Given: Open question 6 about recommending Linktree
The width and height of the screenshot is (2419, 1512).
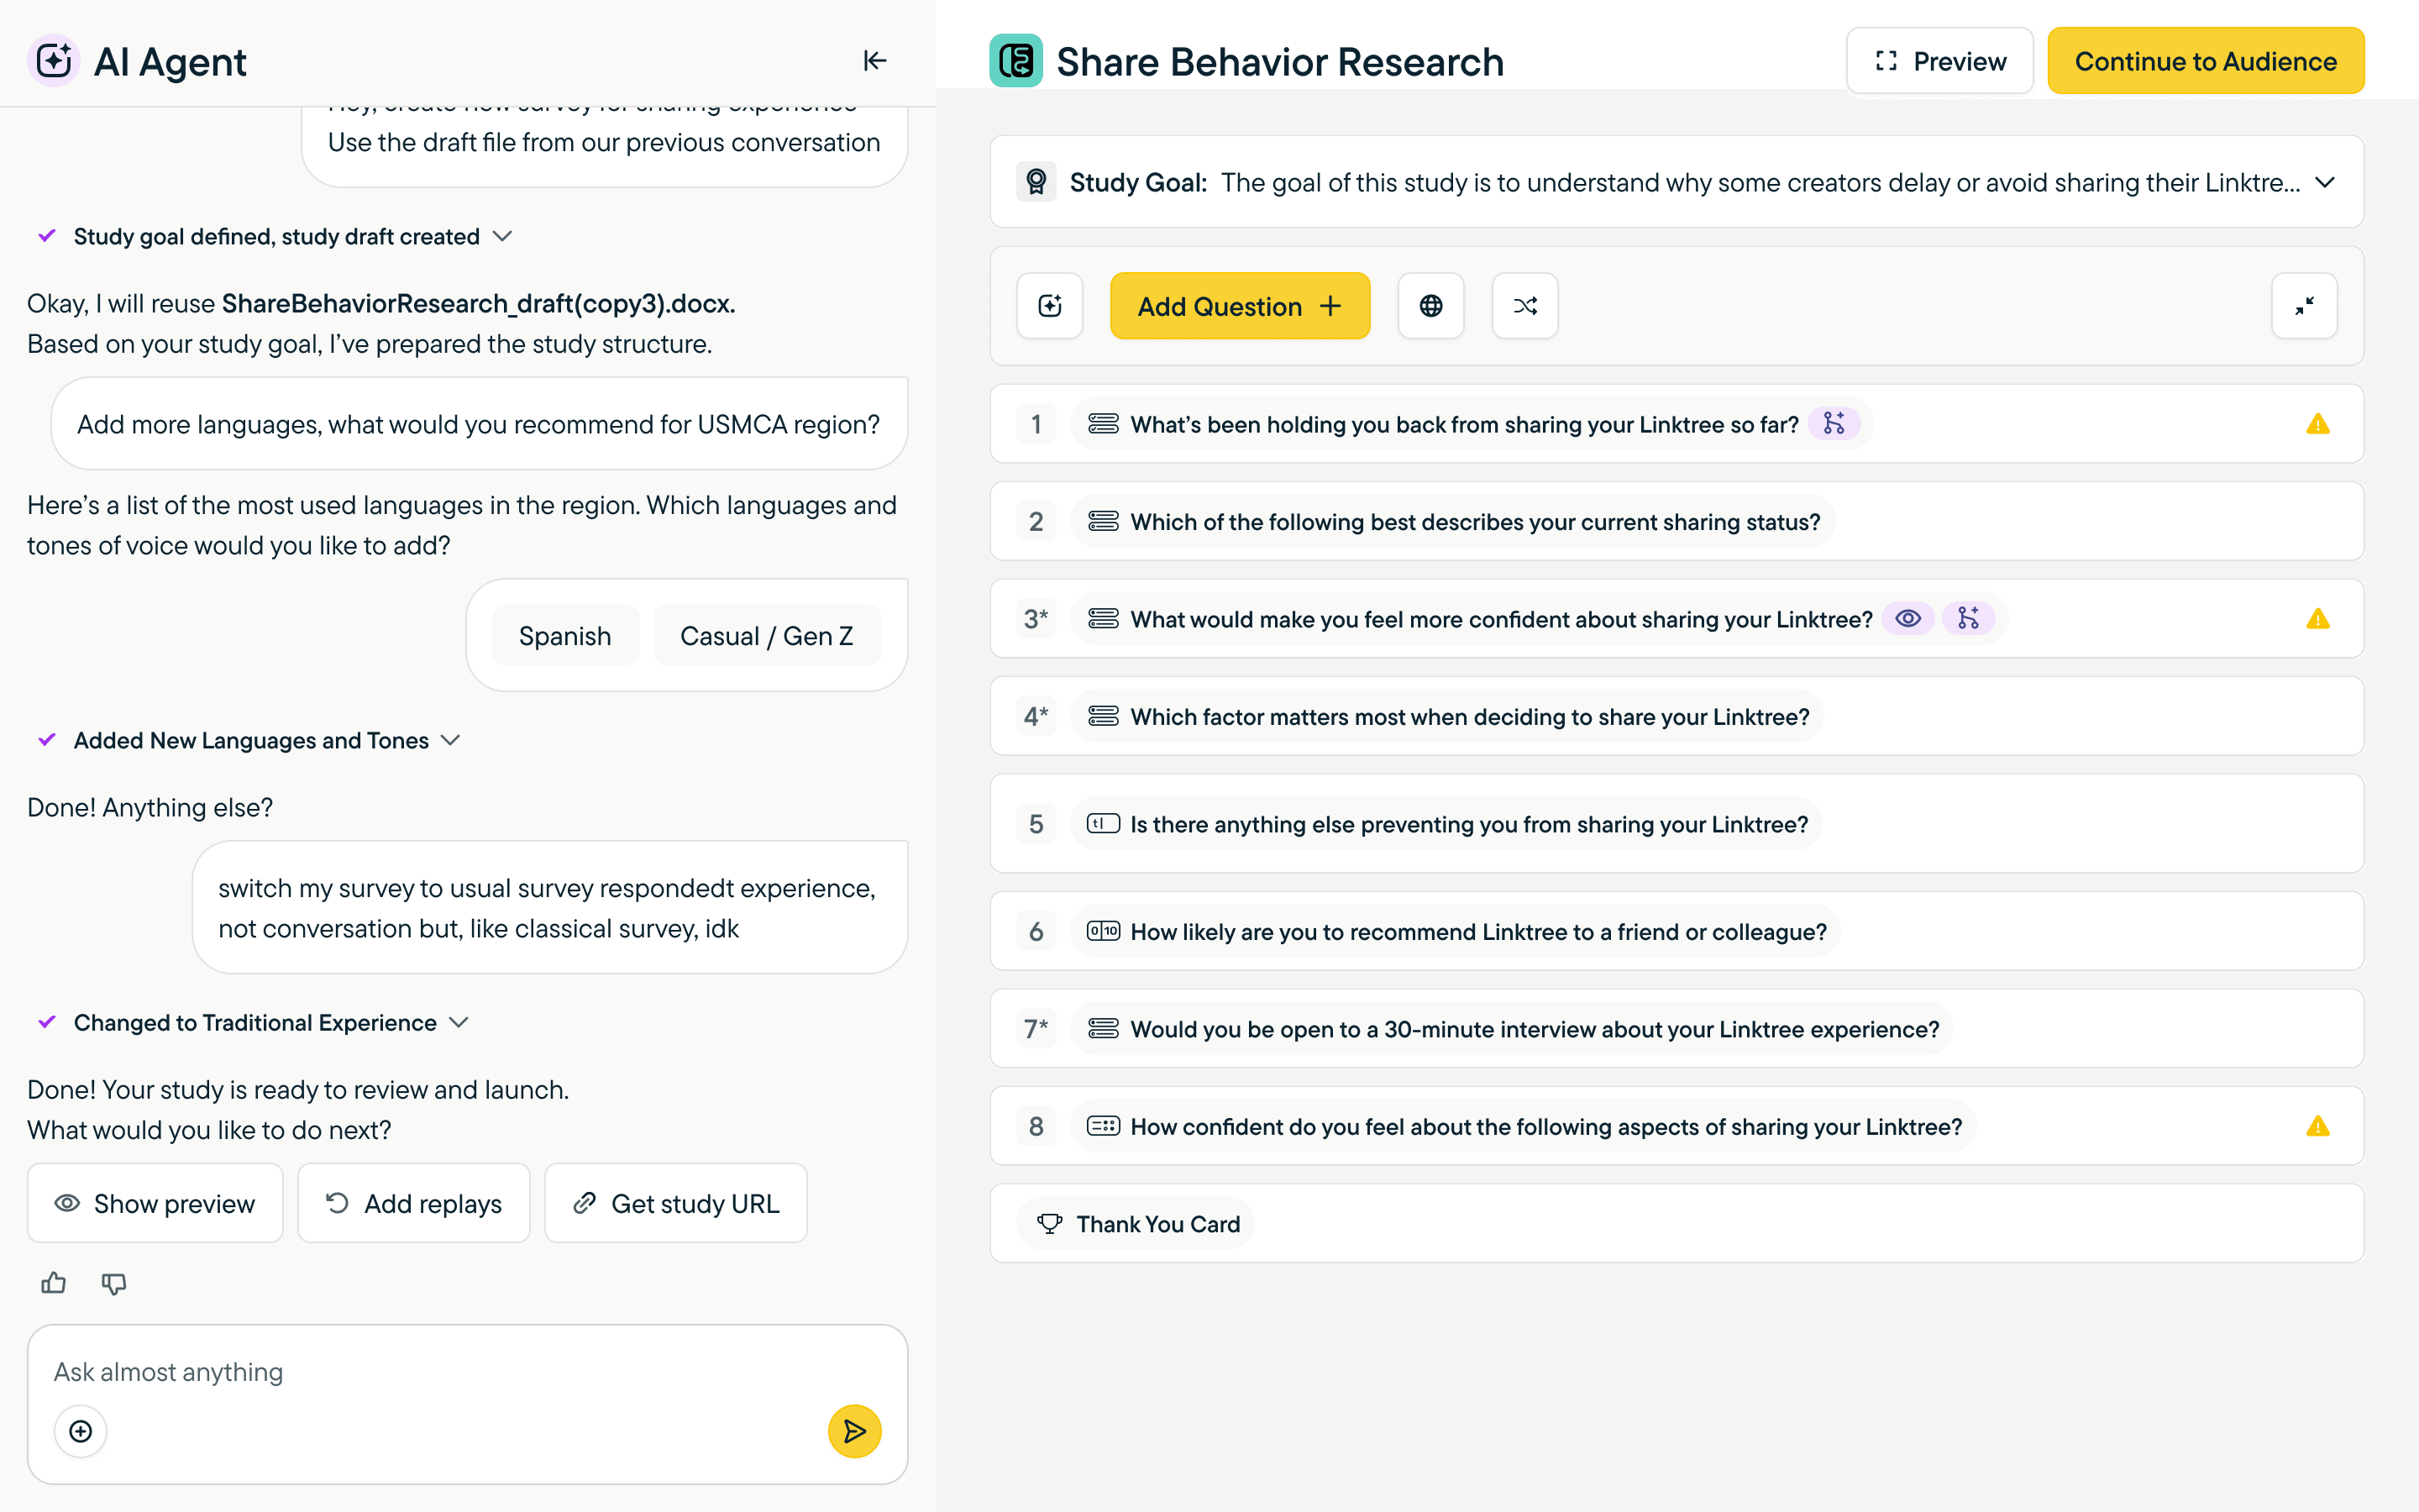Looking at the screenshot, I should [x=1677, y=931].
